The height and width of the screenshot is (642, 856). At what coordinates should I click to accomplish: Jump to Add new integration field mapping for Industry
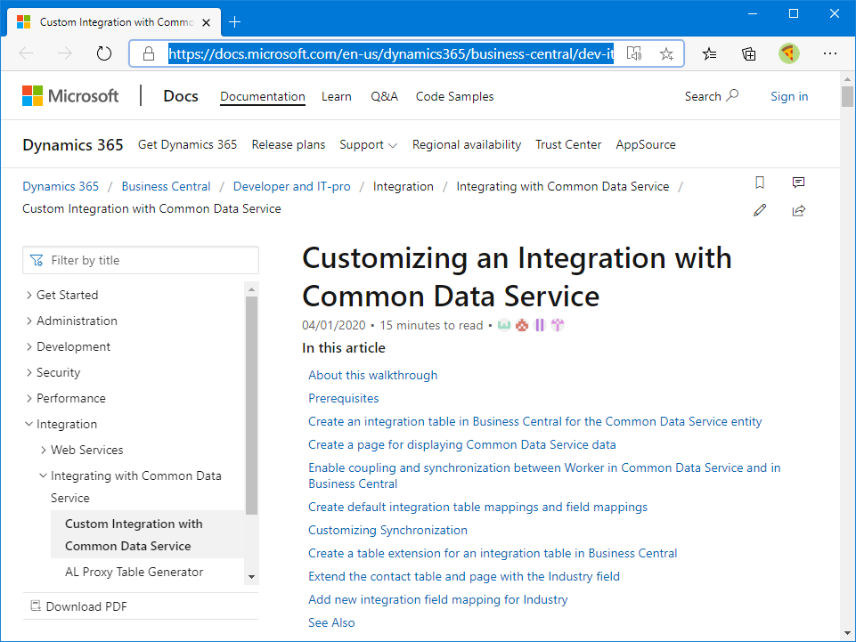pyautogui.click(x=438, y=599)
